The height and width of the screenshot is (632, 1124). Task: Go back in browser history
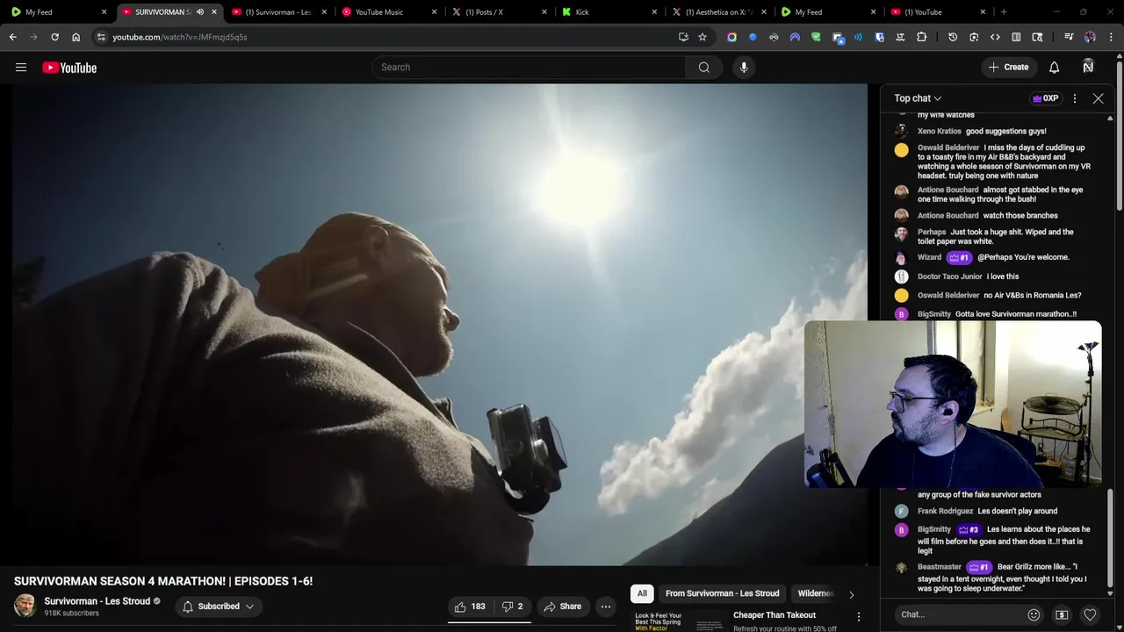coord(12,37)
